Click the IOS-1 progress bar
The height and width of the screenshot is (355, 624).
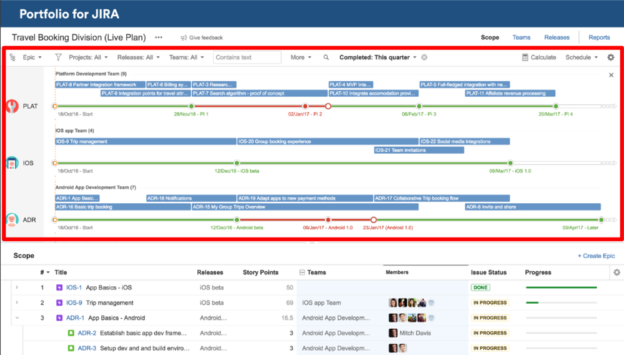point(561,287)
